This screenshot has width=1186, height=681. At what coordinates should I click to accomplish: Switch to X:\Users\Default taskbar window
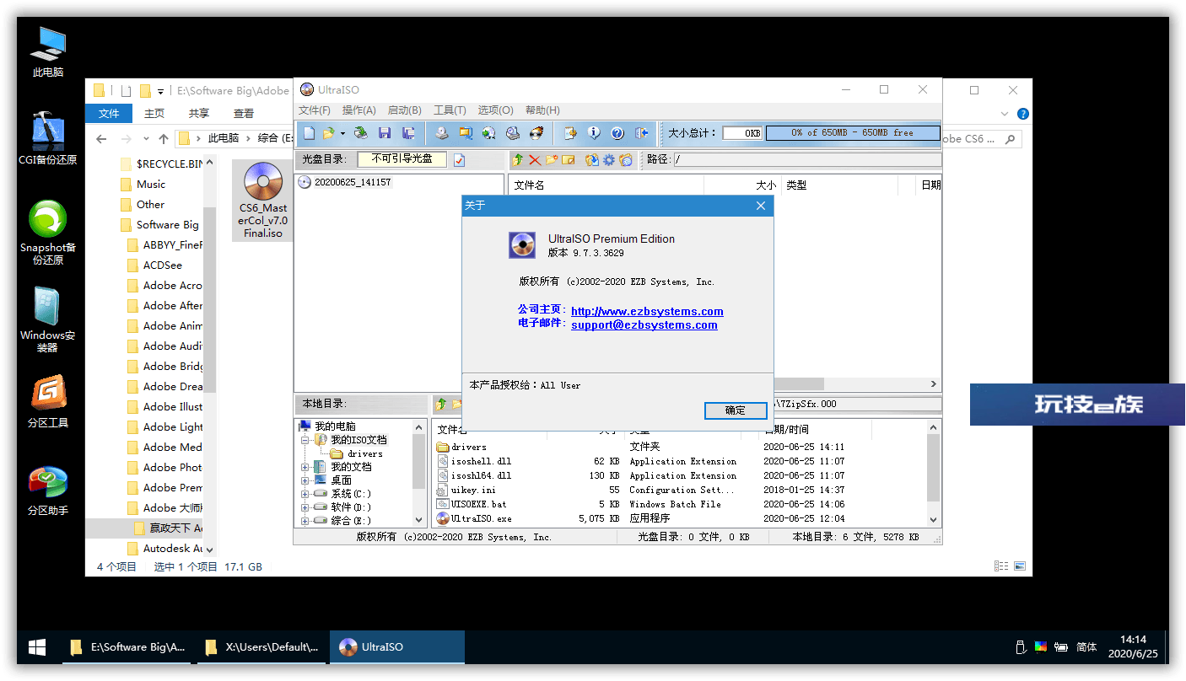[263, 647]
